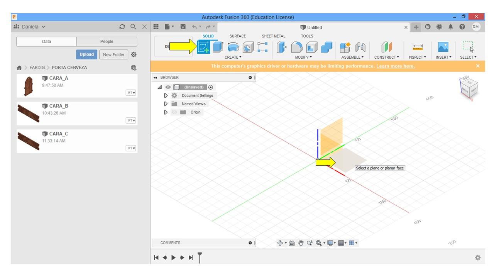Select the Combine tool
The height and width of the screenshot is (278, 494).
(x=327, y=47)
